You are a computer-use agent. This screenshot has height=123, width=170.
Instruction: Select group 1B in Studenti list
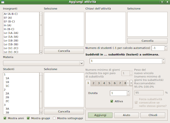(21, 82)
